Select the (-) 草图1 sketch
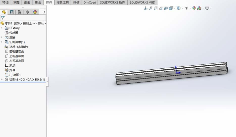This screenshot has width=236, height=137. click(15, 75)
